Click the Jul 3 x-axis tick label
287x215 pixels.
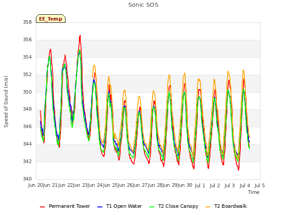[230, 185]
